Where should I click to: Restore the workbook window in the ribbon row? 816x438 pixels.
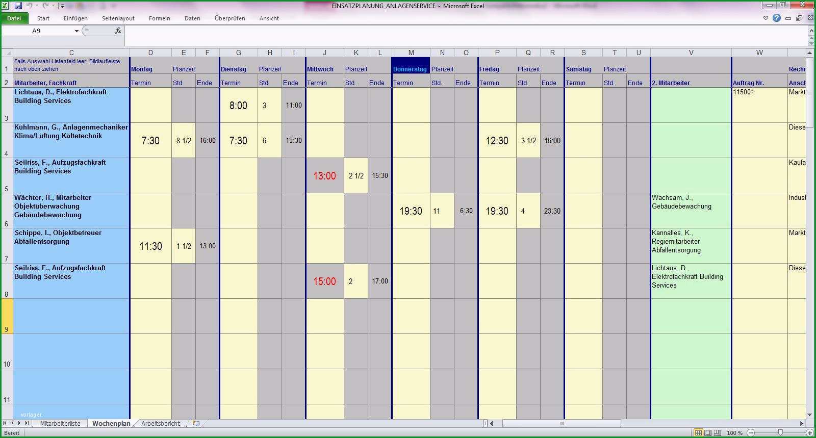799,18
